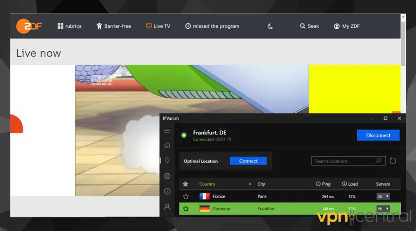Click the Live now heading
Screen dimensions: 416x231
click(38, 53)
